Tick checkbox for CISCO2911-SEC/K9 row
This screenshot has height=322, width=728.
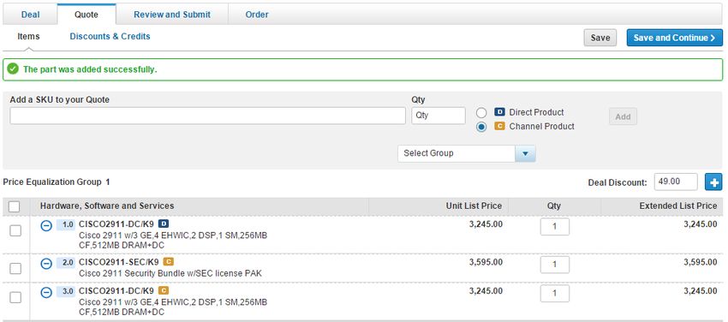coord(15,268)
